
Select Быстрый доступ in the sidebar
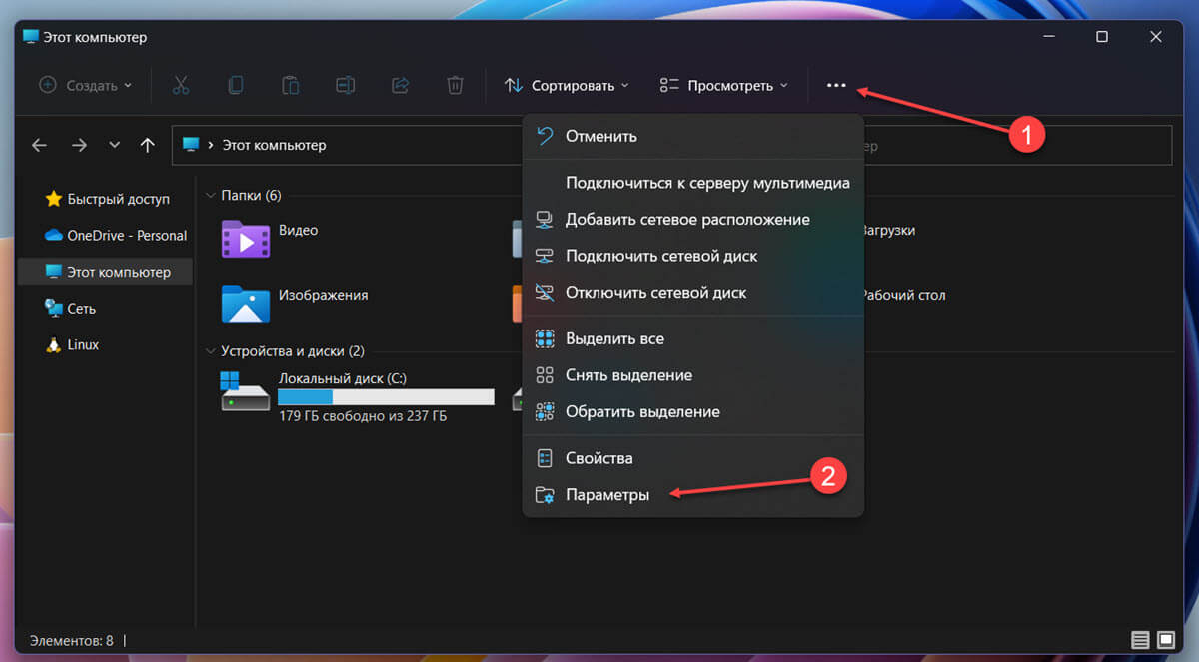click(106, 199)
